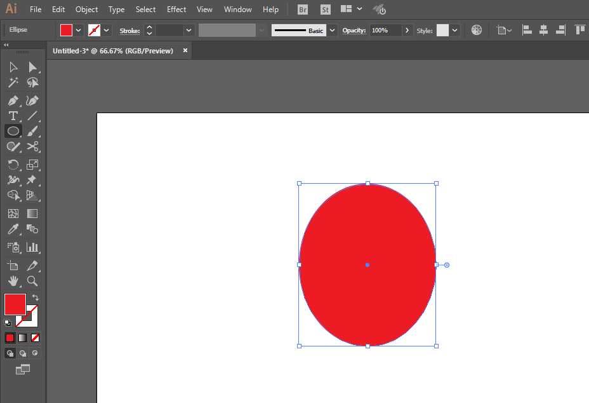
Task: Select the Direct Selection tool
Action: pyautogui.click(x=32, y=67)
